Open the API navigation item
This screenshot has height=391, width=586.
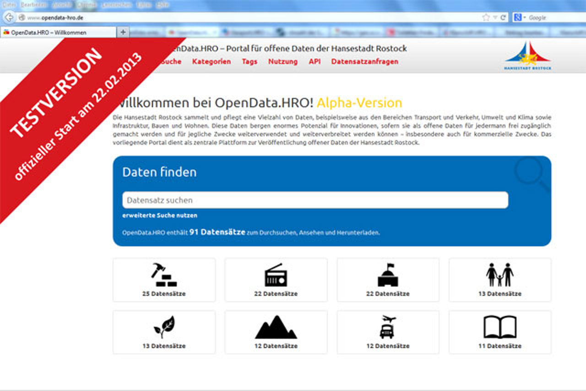[315, 61]
